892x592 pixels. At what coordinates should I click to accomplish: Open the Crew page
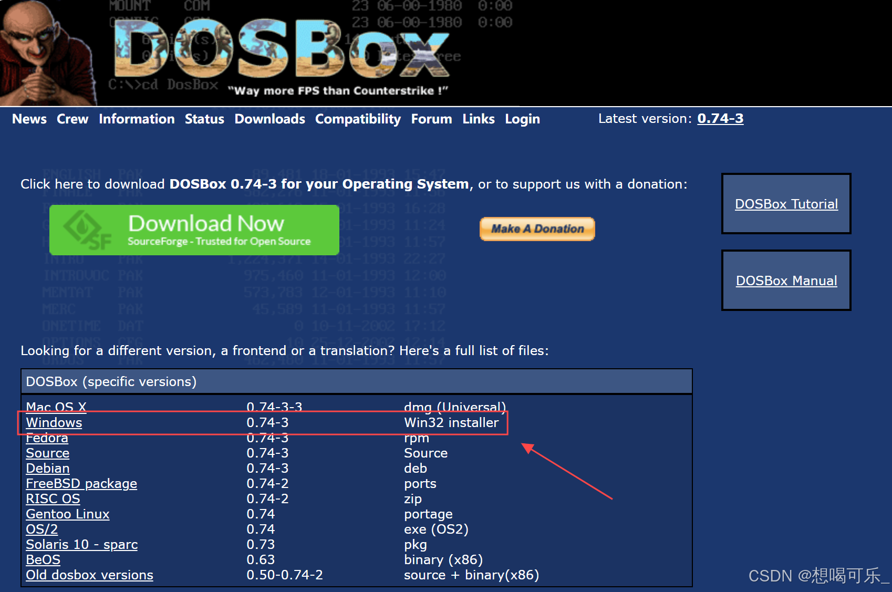tap(72, 119)
